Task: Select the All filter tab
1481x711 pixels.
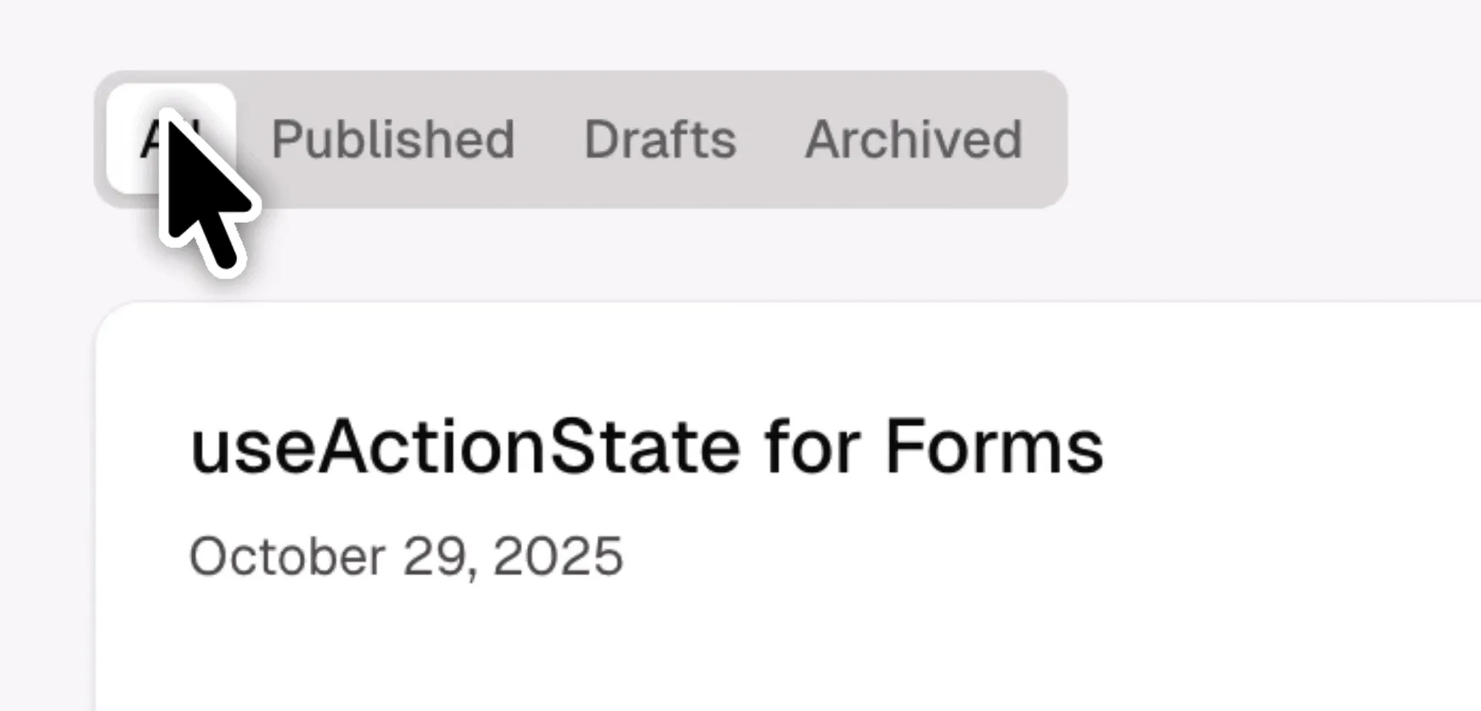Action: 174,139
